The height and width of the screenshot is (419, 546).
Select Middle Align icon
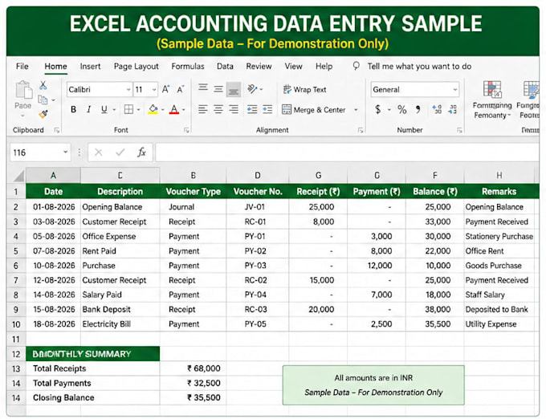coord(218,89)
